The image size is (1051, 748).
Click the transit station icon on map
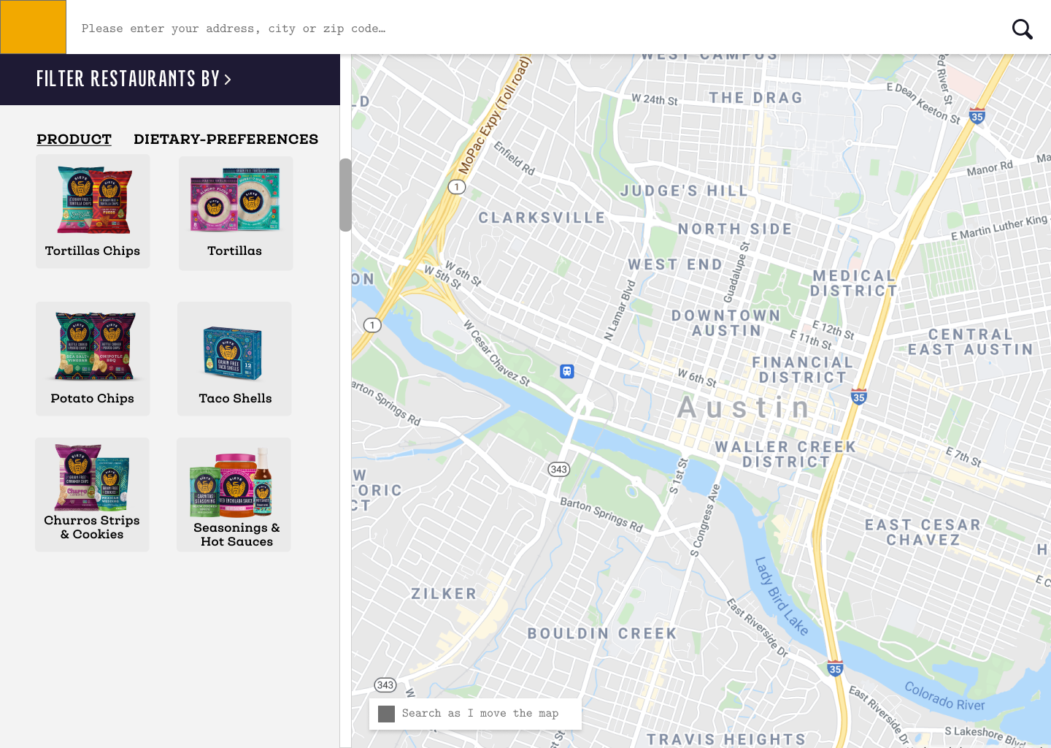pos(567,371)
